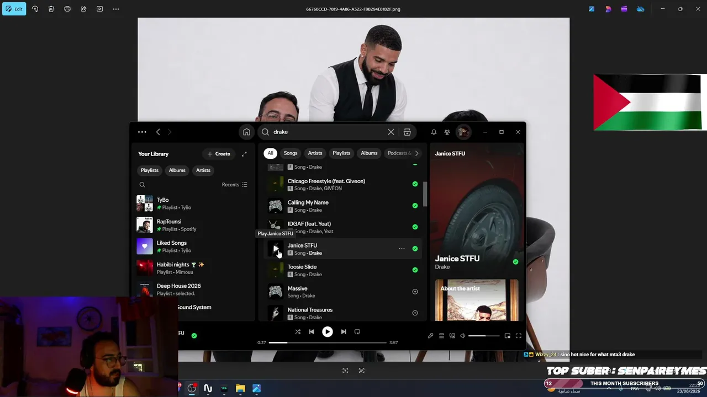Open the Spotify miniplayer
Screen dimensions: 707x397
pyautogui.click(x=508, y=336)
